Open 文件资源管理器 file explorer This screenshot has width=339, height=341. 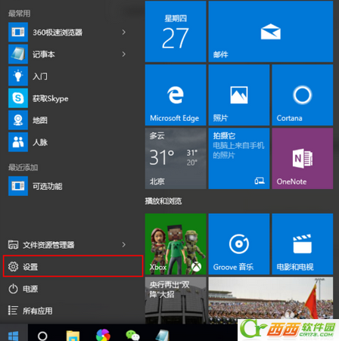[48, 245]
